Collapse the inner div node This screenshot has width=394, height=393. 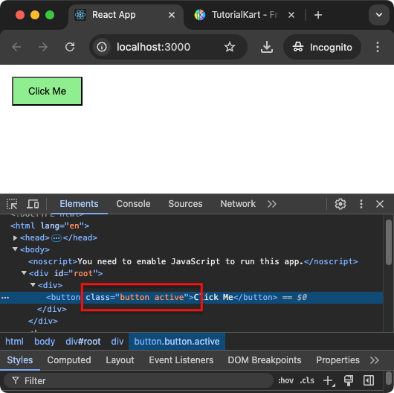(x=33, y=284)
